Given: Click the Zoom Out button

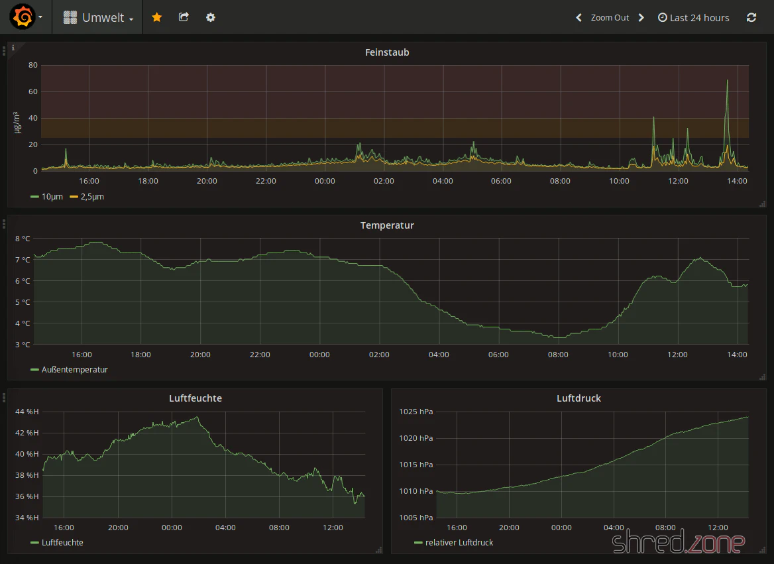Looking at the screenshot, I should click(610, 18).
